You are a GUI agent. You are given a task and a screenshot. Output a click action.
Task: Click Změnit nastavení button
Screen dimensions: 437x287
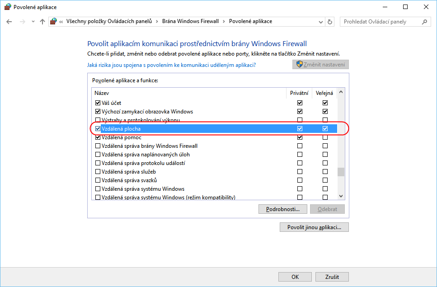320,64
